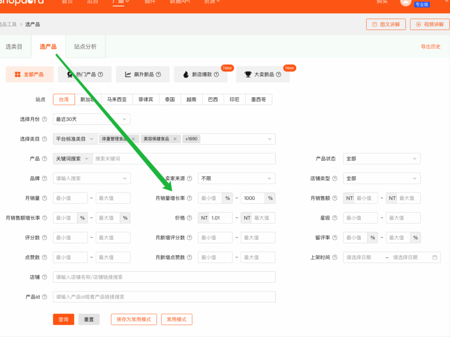Click the user avatar icon in header
This screenshot has width=450, height=337.
(x=406, y=2)
